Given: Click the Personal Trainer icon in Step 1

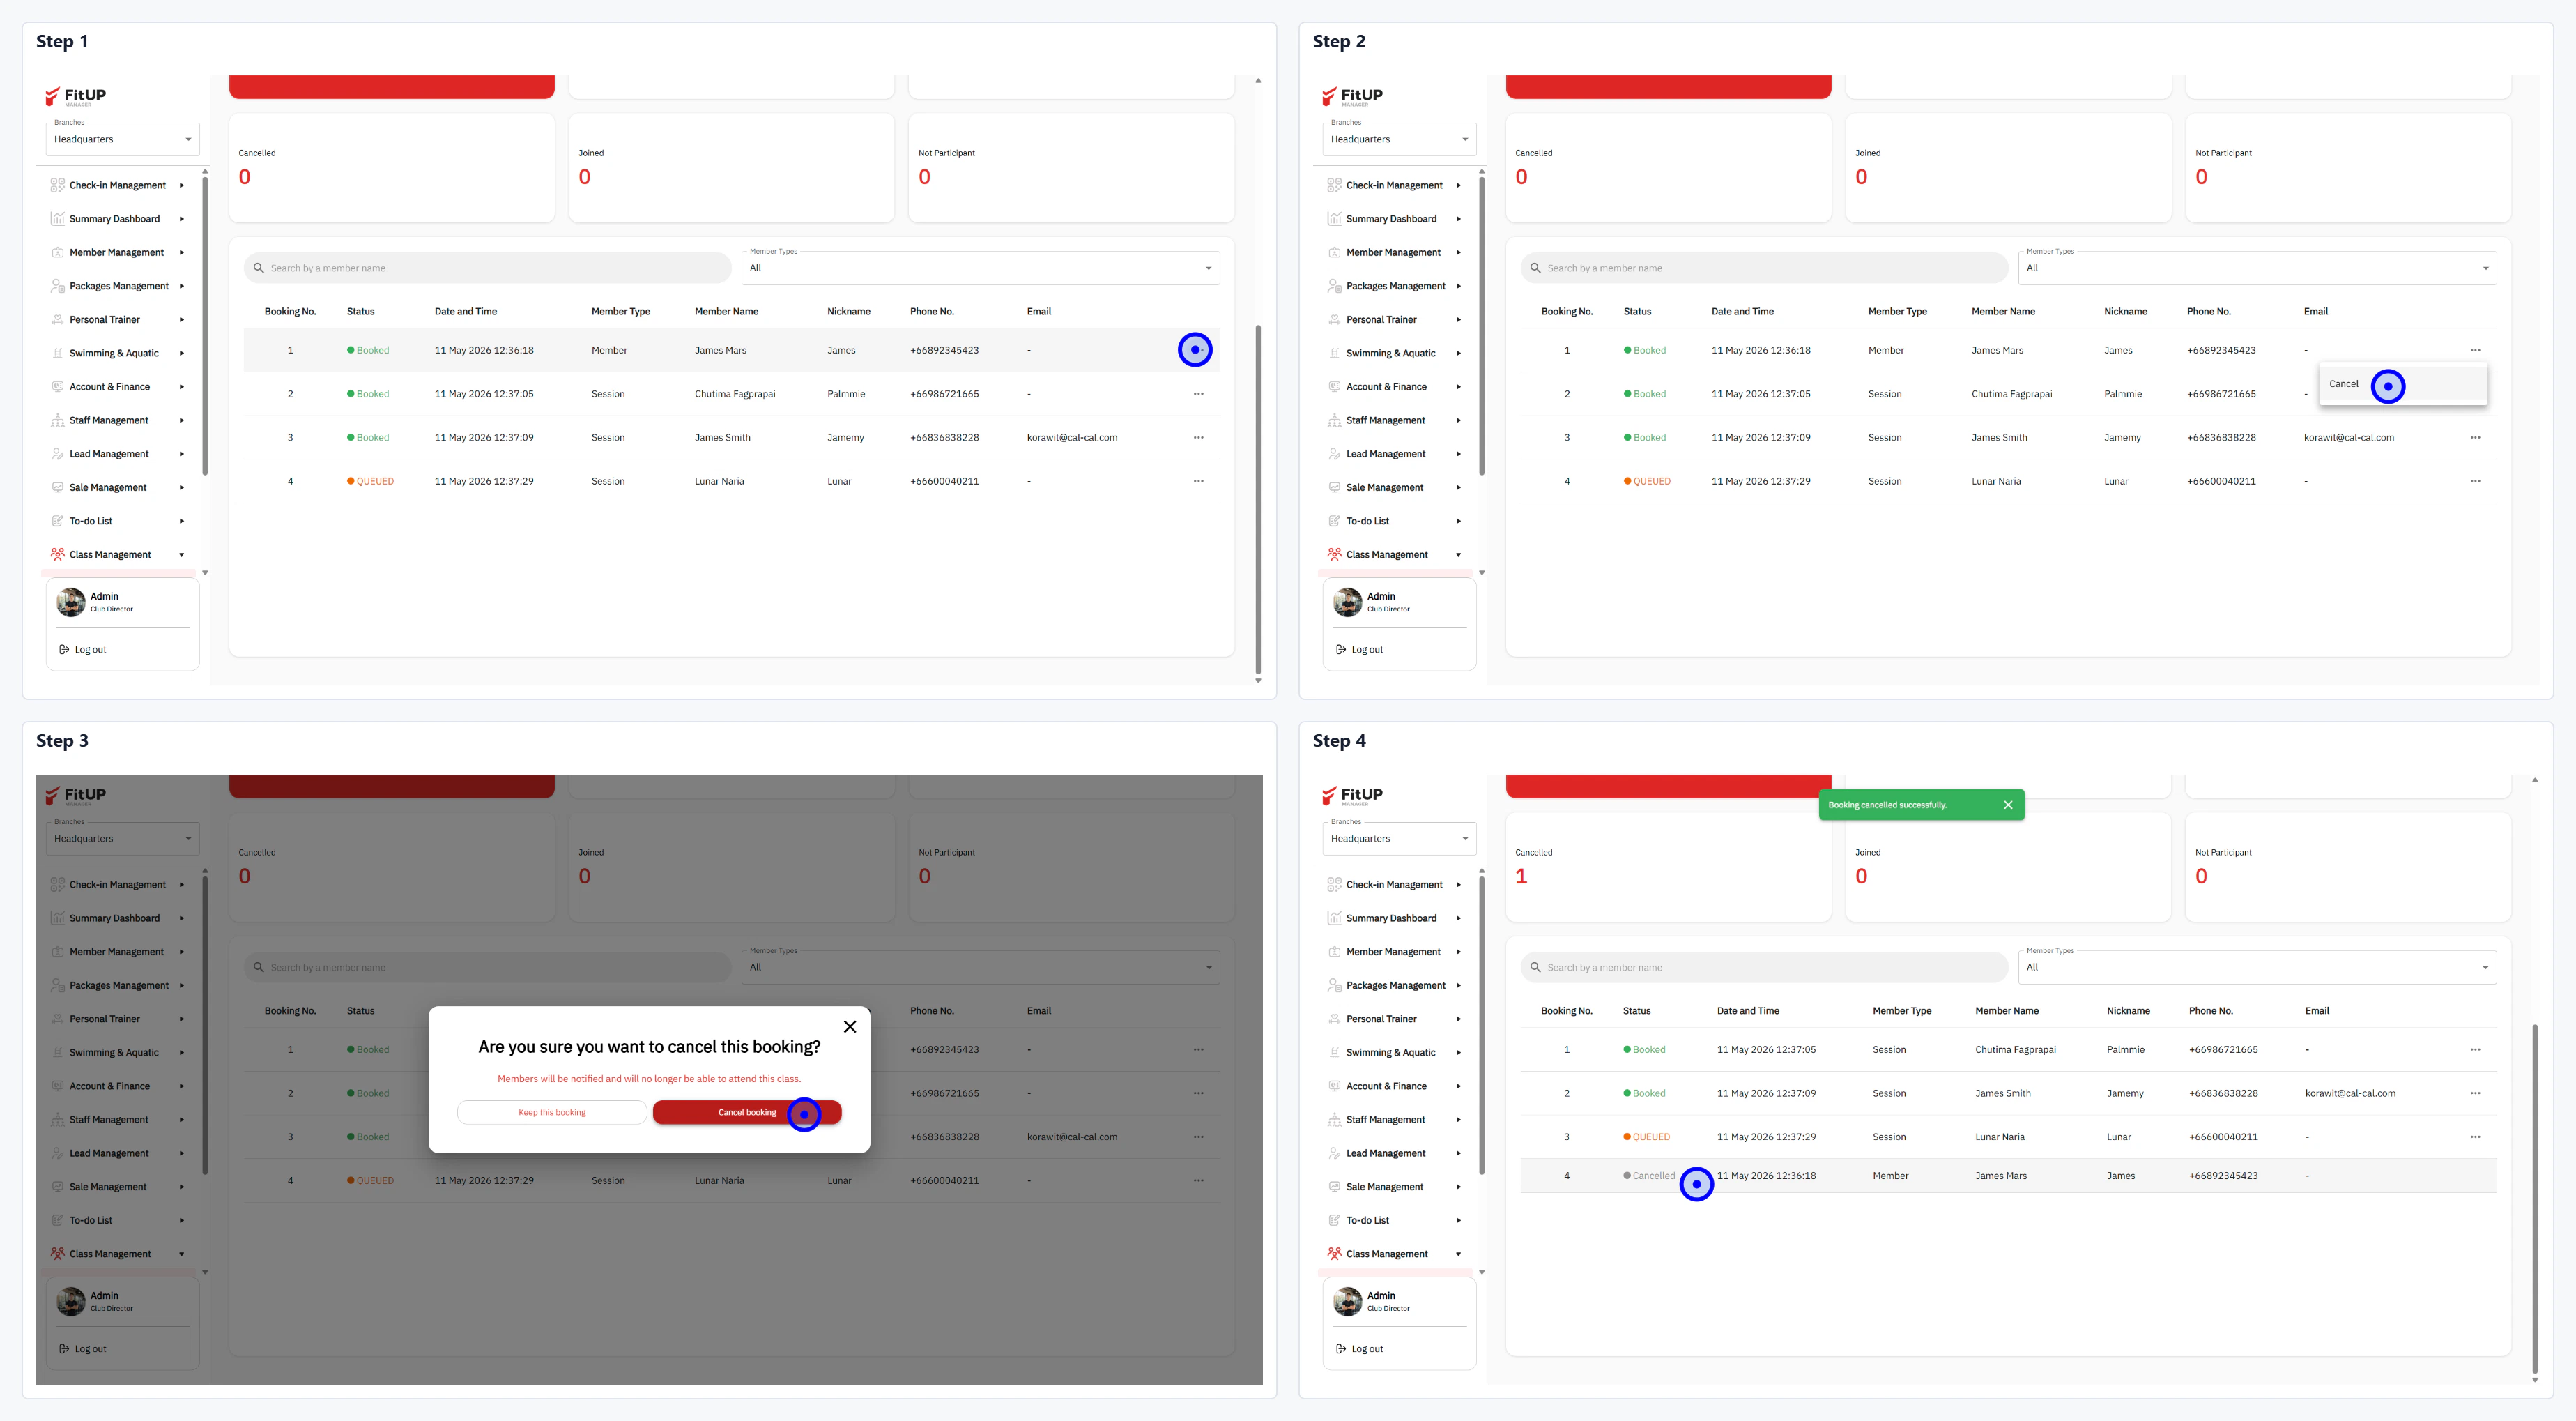Looking at the screenshot, I should click(x=57, y=319).
